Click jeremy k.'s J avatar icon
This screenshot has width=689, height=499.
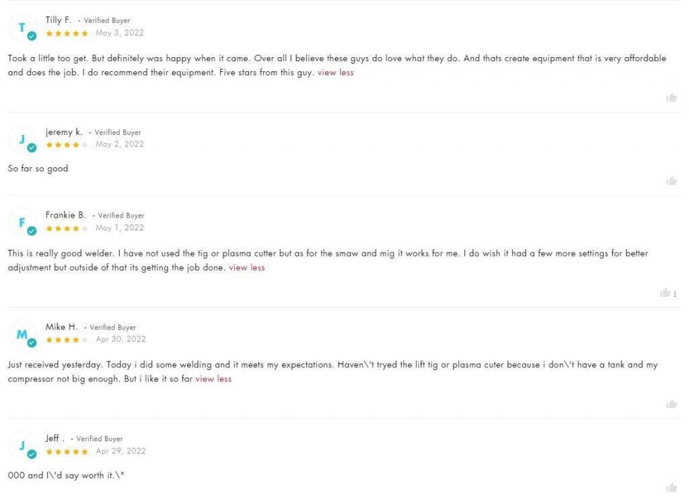pos(22,139)
